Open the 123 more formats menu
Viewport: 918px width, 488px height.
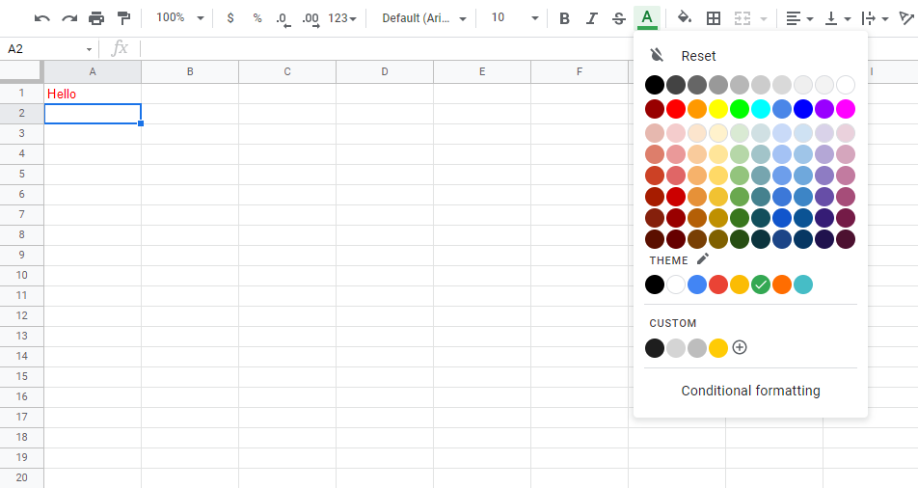tap(342, 18)
